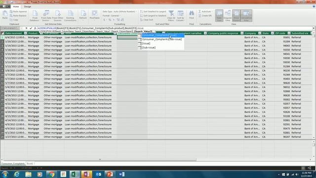The image size is (316, 178).
Task: Open Date received column filter dropdown
Action: click(25, 33)
